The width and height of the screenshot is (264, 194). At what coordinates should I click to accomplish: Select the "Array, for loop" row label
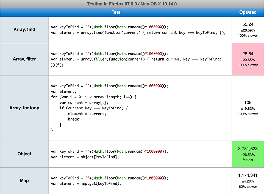click(24, 108)
